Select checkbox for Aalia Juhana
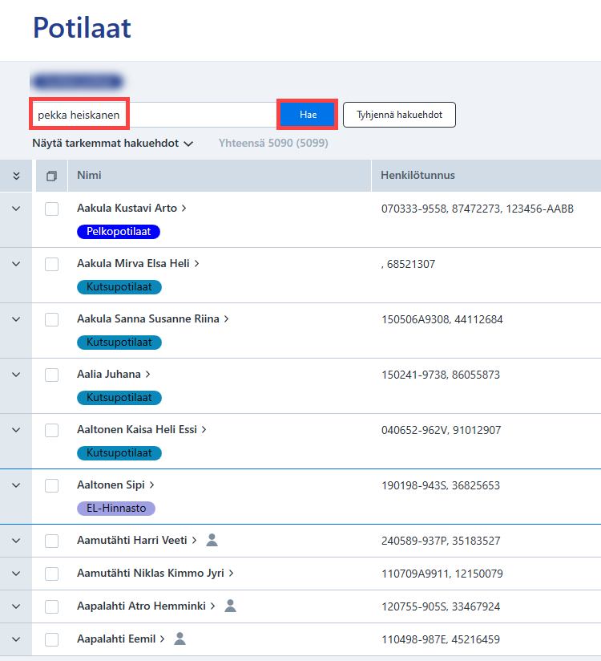Image resolution: width=601 pixels, height=661 pixels. coord(52,375)
